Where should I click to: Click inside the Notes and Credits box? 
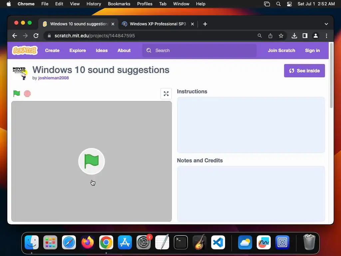point(251,194)
